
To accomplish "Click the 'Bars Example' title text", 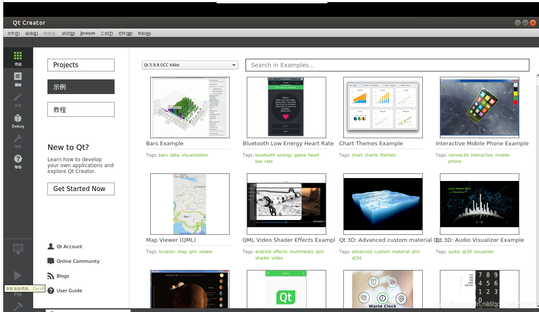I will (x=165, y=144).
